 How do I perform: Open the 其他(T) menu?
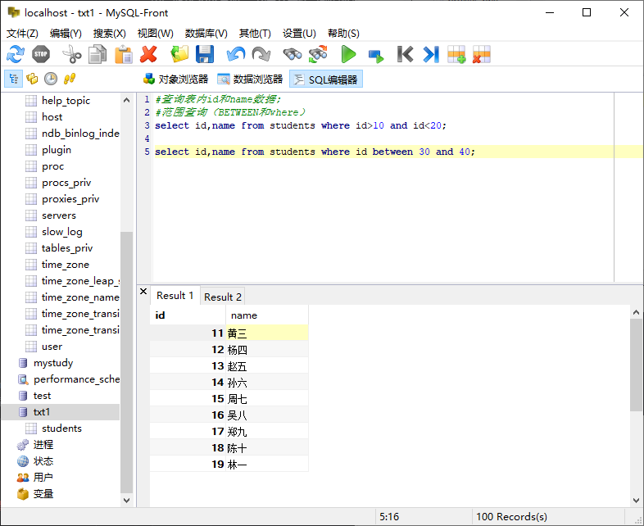(x=255, y=34)
